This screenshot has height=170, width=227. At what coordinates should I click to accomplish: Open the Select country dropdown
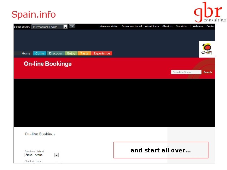49,27
